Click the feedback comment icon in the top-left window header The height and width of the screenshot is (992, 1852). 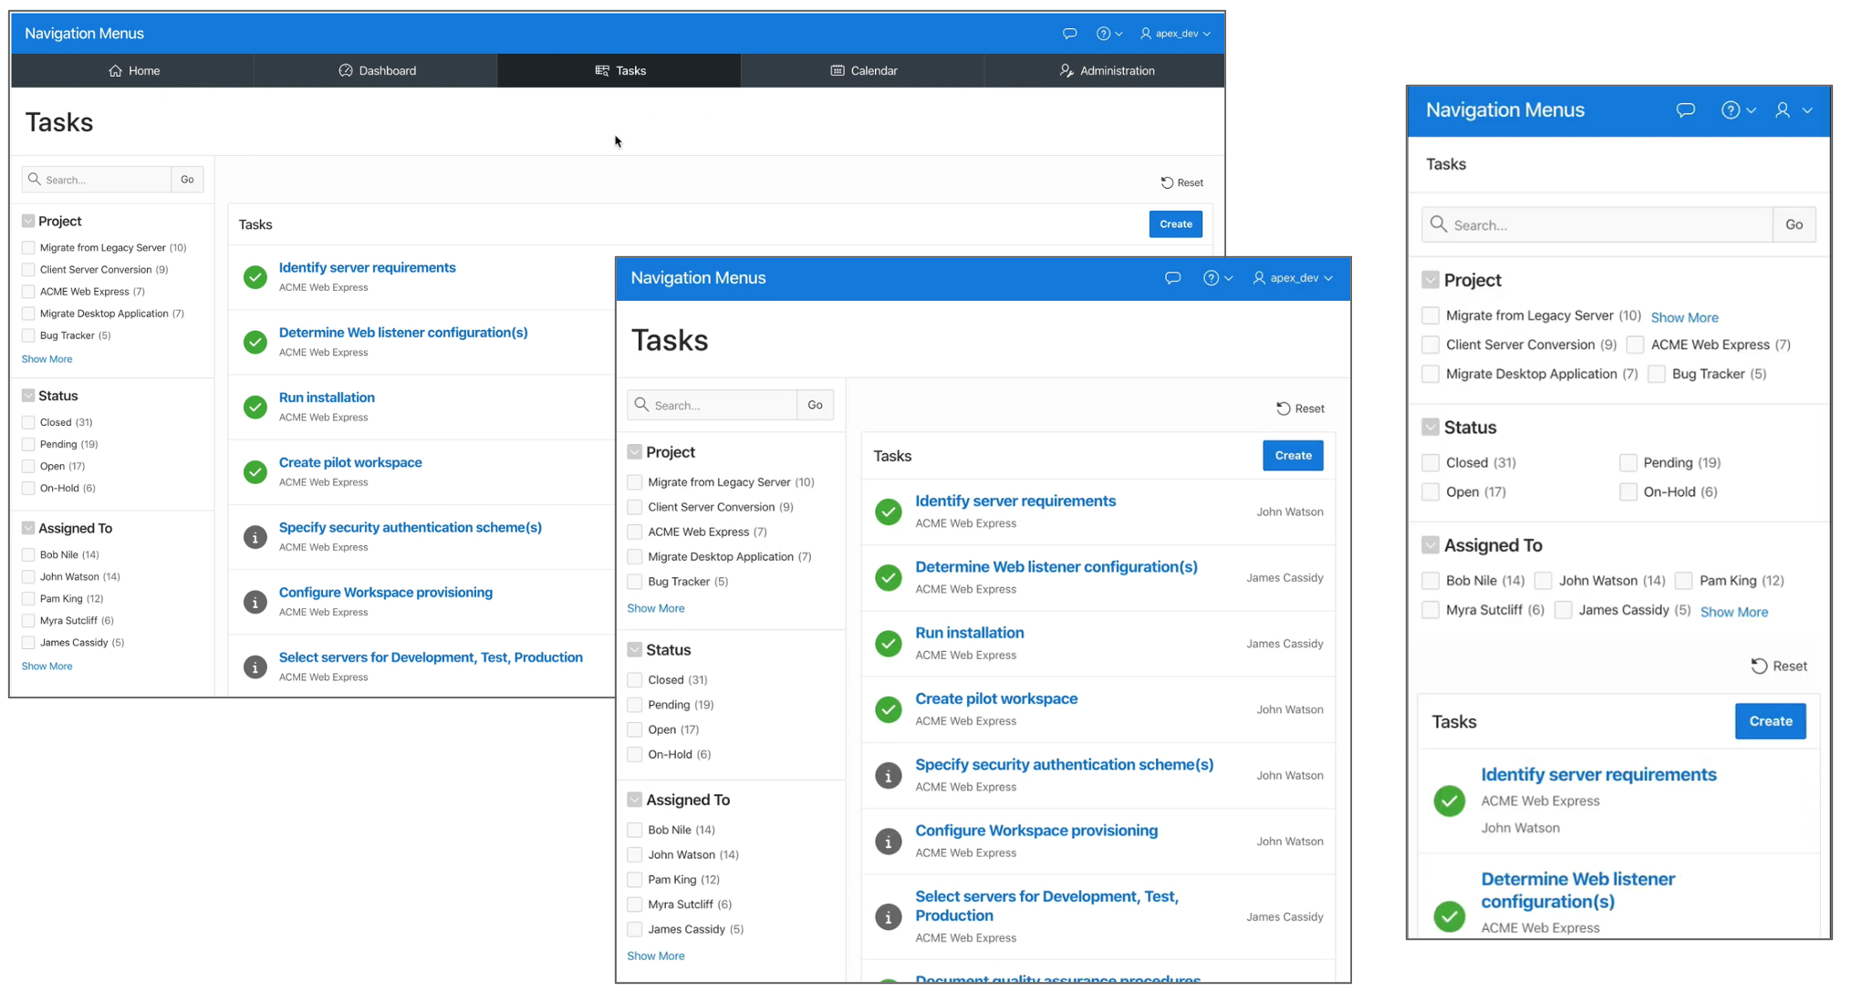[1069, 34]
